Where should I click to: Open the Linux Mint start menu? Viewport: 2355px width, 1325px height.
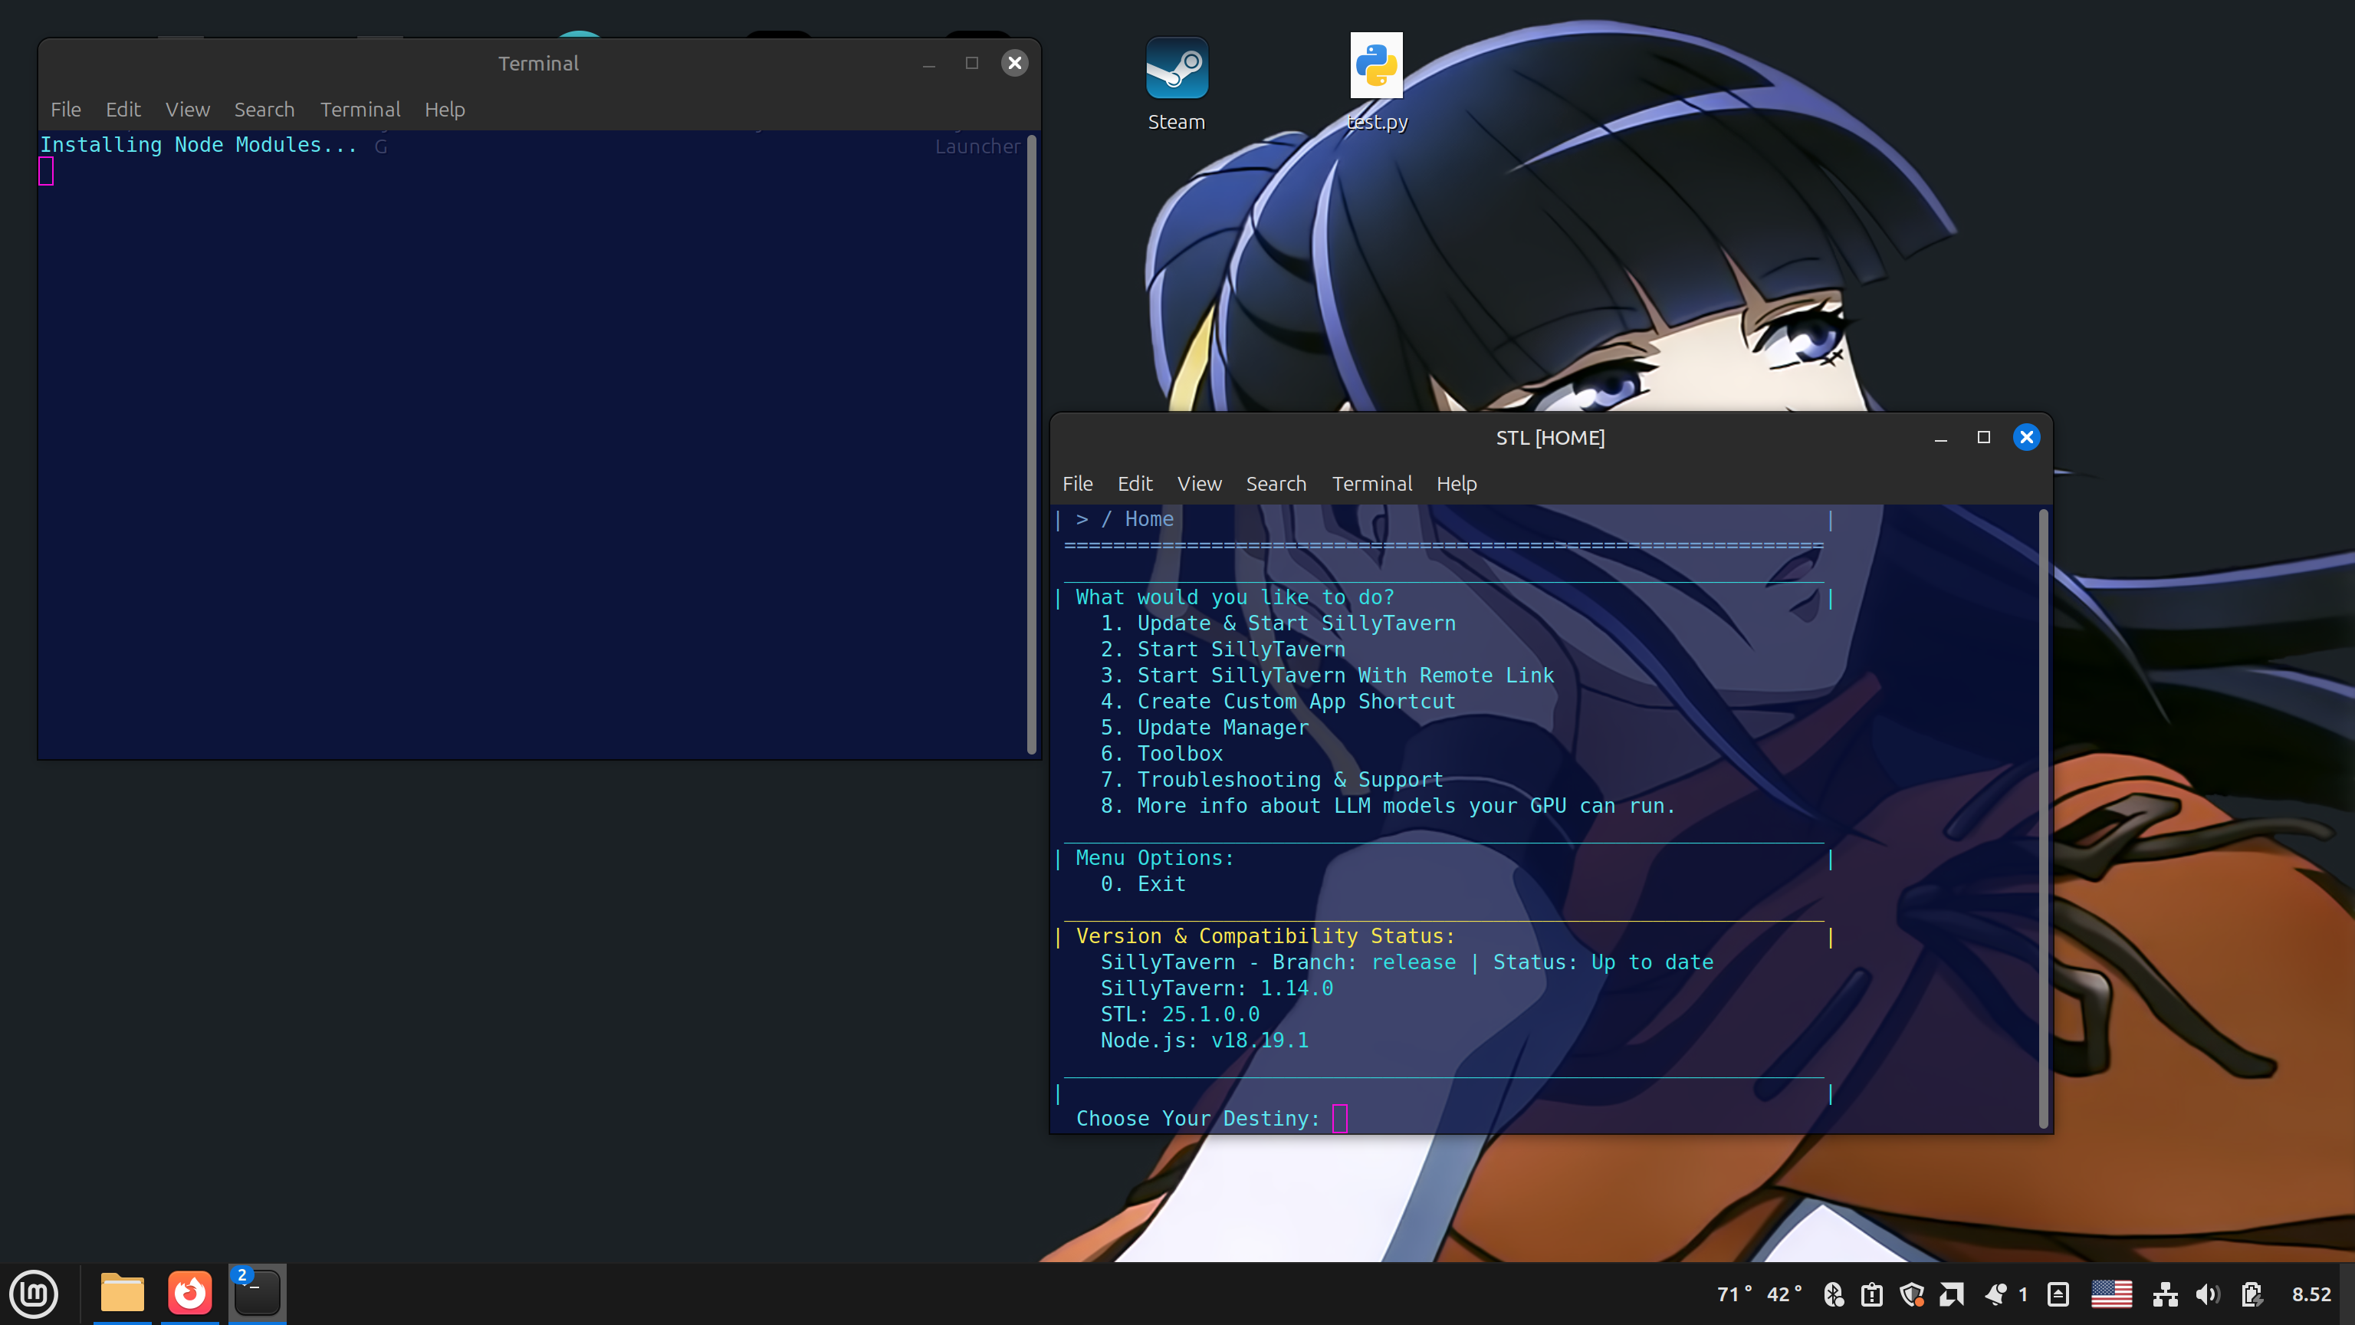pyautogui.click(x=34, y=1293)
